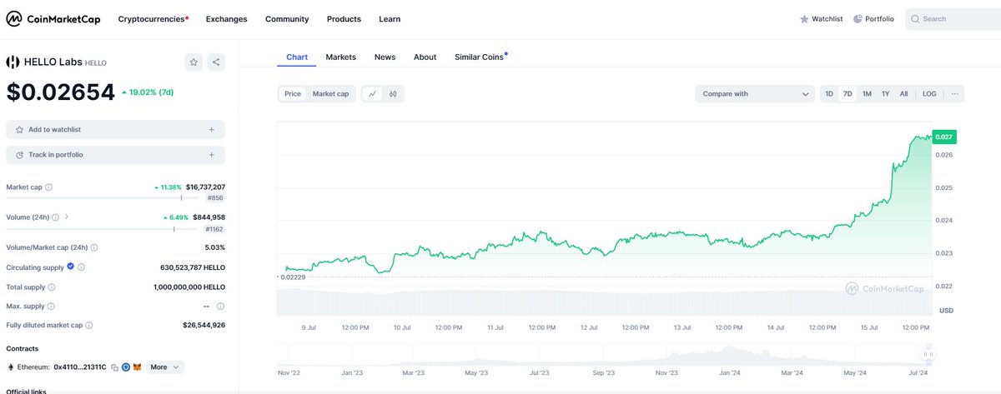Switch to the Similar Coins tab

coord(480,57)
